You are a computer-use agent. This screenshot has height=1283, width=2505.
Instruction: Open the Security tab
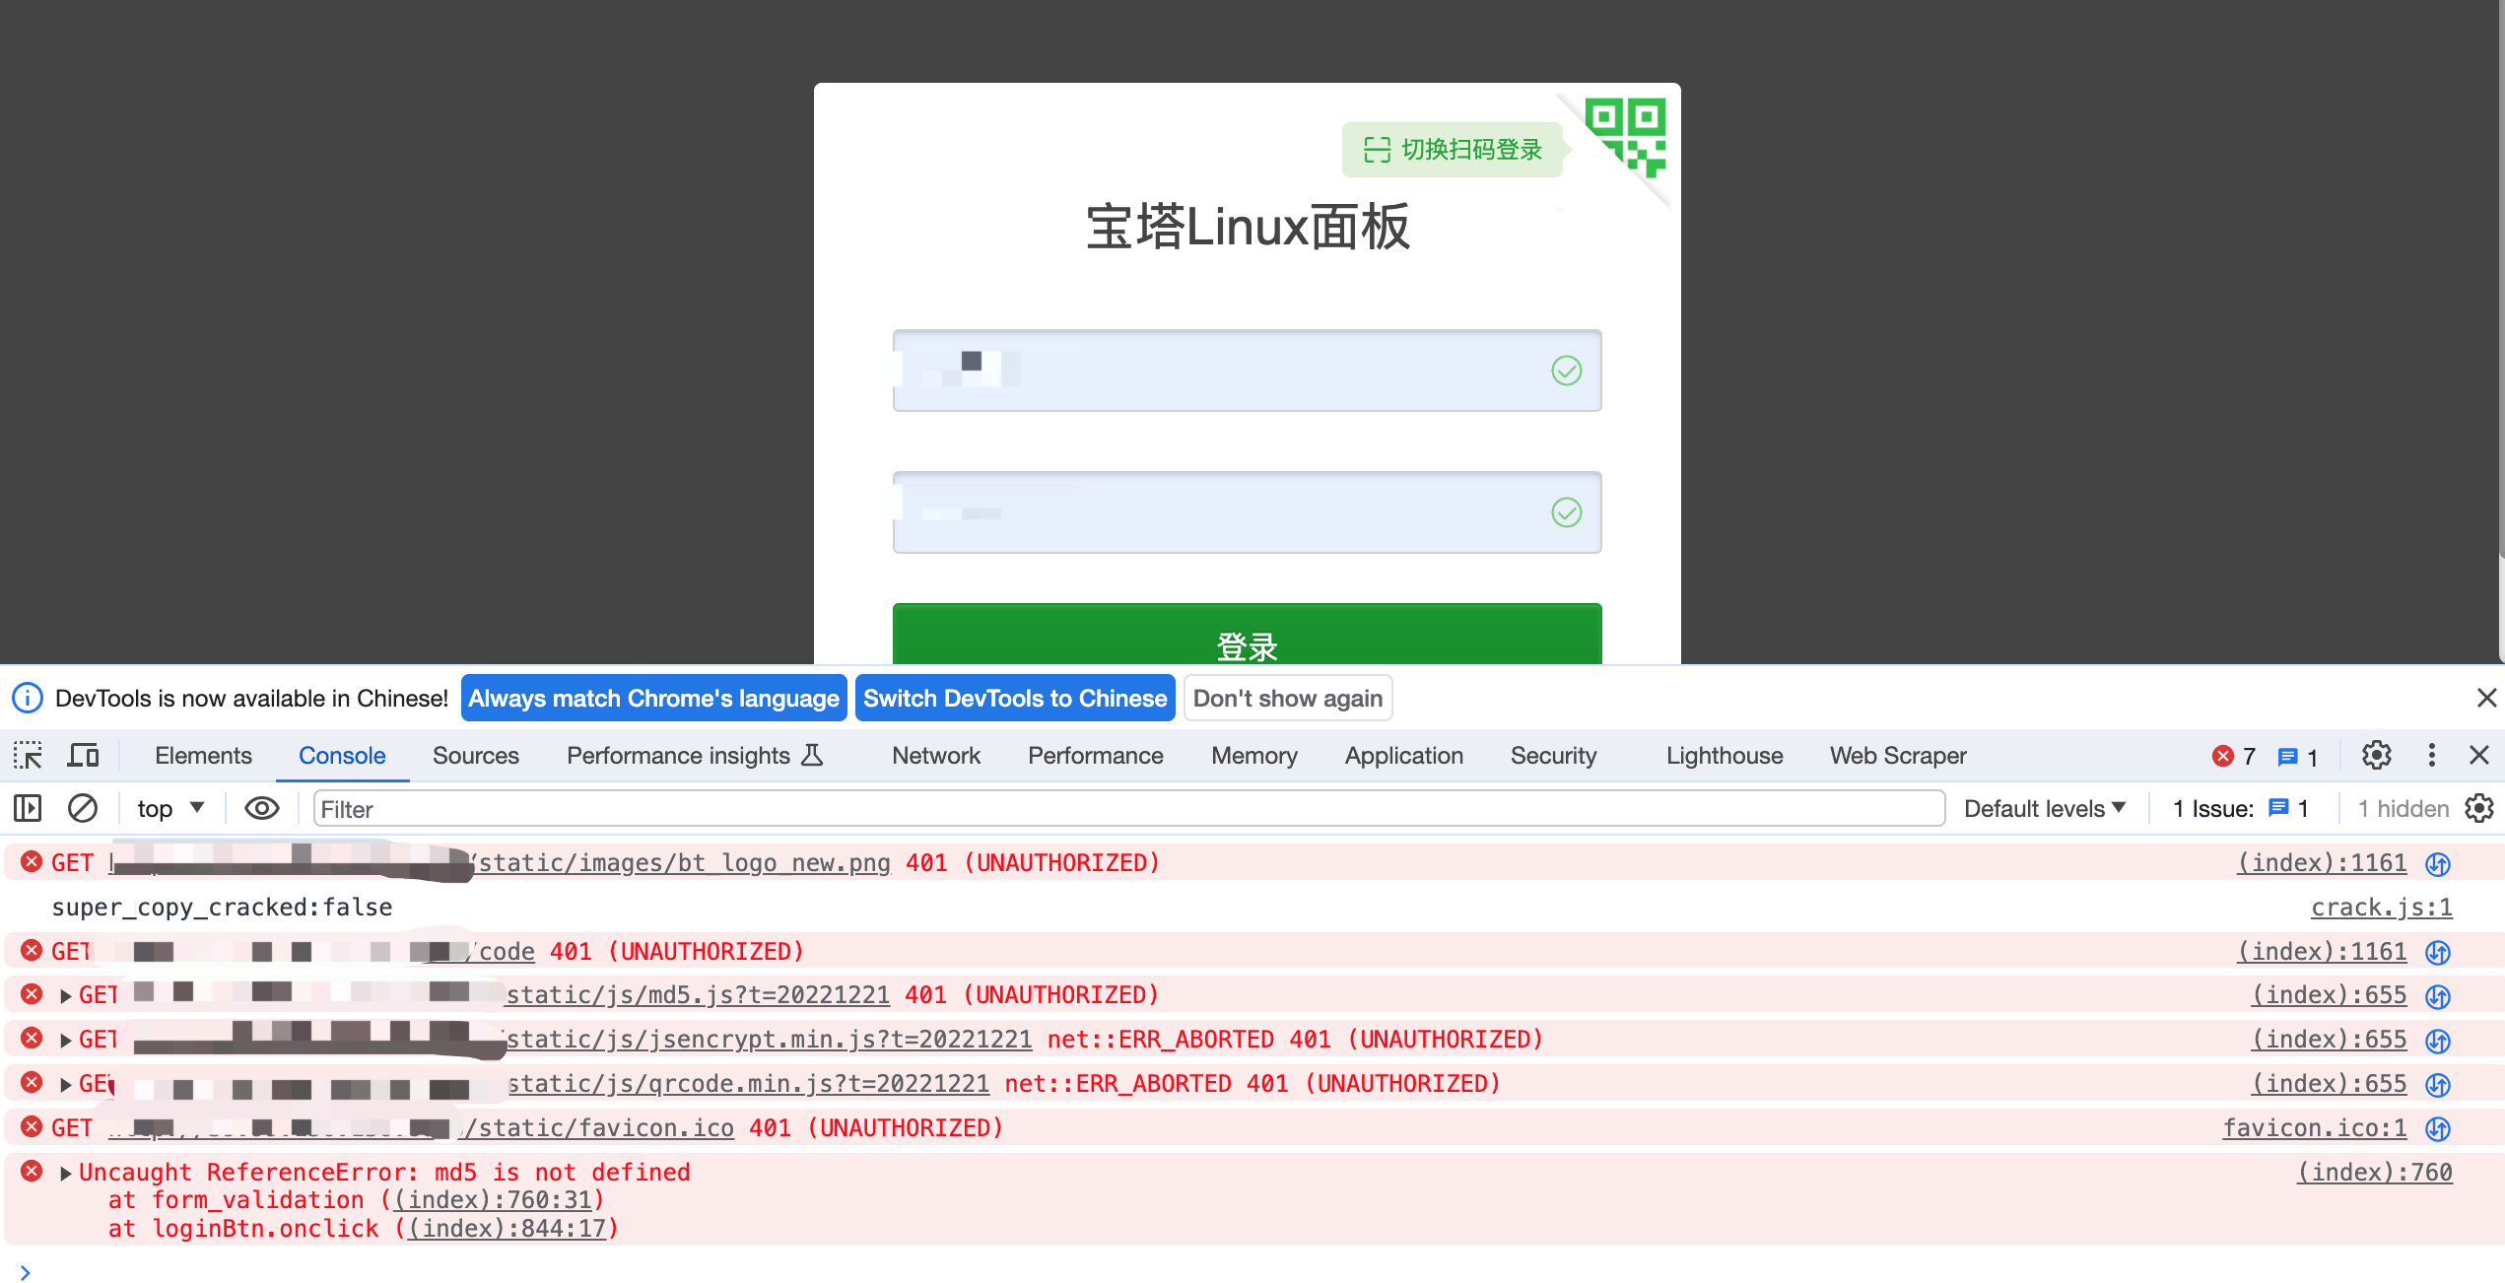click(x=1553, y=756)
